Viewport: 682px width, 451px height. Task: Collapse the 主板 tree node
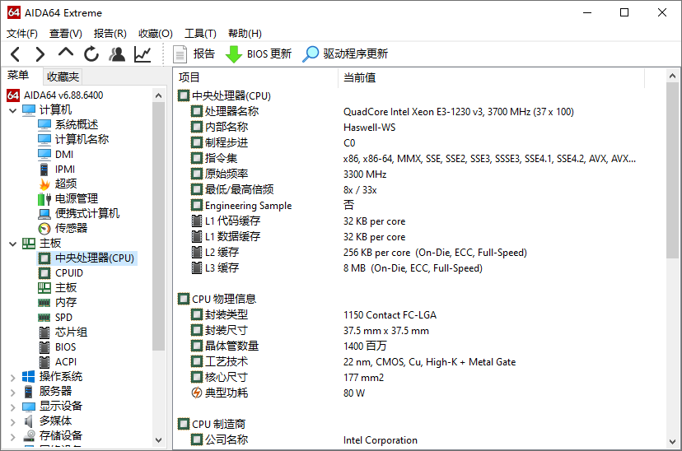[x=13, y=244]
